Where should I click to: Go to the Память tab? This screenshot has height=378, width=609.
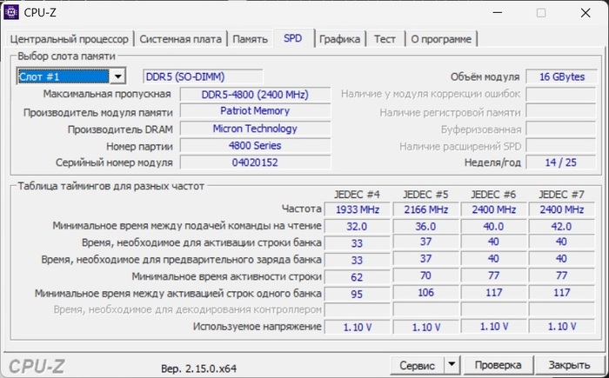(x=250, y=39)
